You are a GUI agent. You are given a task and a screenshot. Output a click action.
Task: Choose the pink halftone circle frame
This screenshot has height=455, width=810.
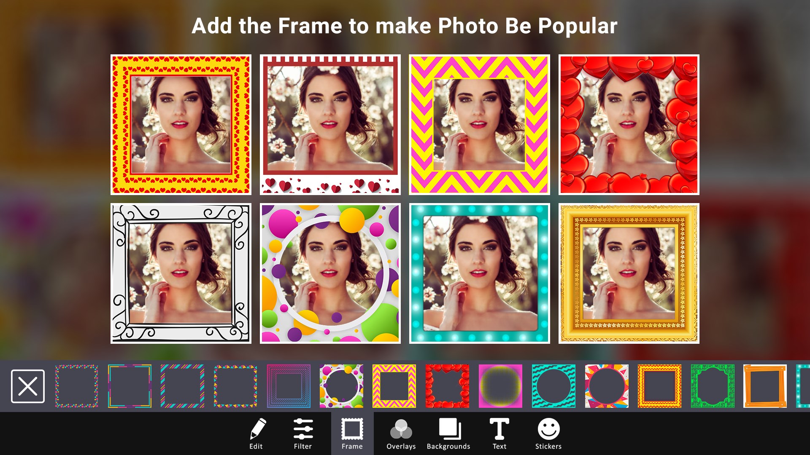coord(500,386)
